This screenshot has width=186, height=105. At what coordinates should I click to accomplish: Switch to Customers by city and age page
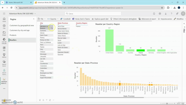[x=19, y=30]
